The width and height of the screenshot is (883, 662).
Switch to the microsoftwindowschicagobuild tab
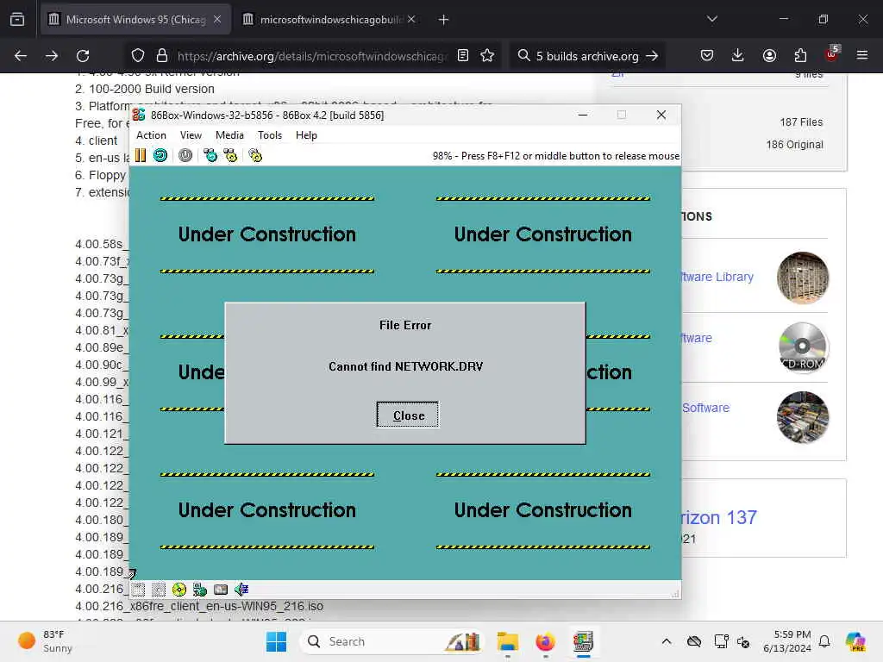[x=329, y=20]
